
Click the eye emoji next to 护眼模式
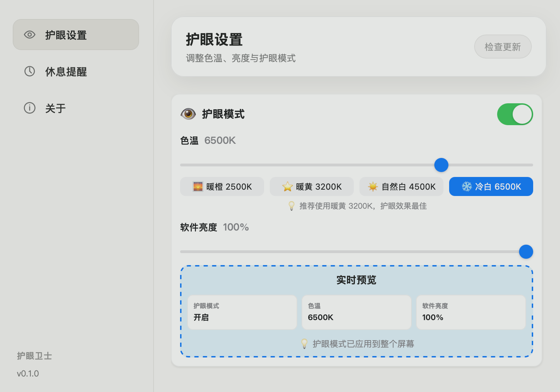pyautogui.click(x=188, y=114)
